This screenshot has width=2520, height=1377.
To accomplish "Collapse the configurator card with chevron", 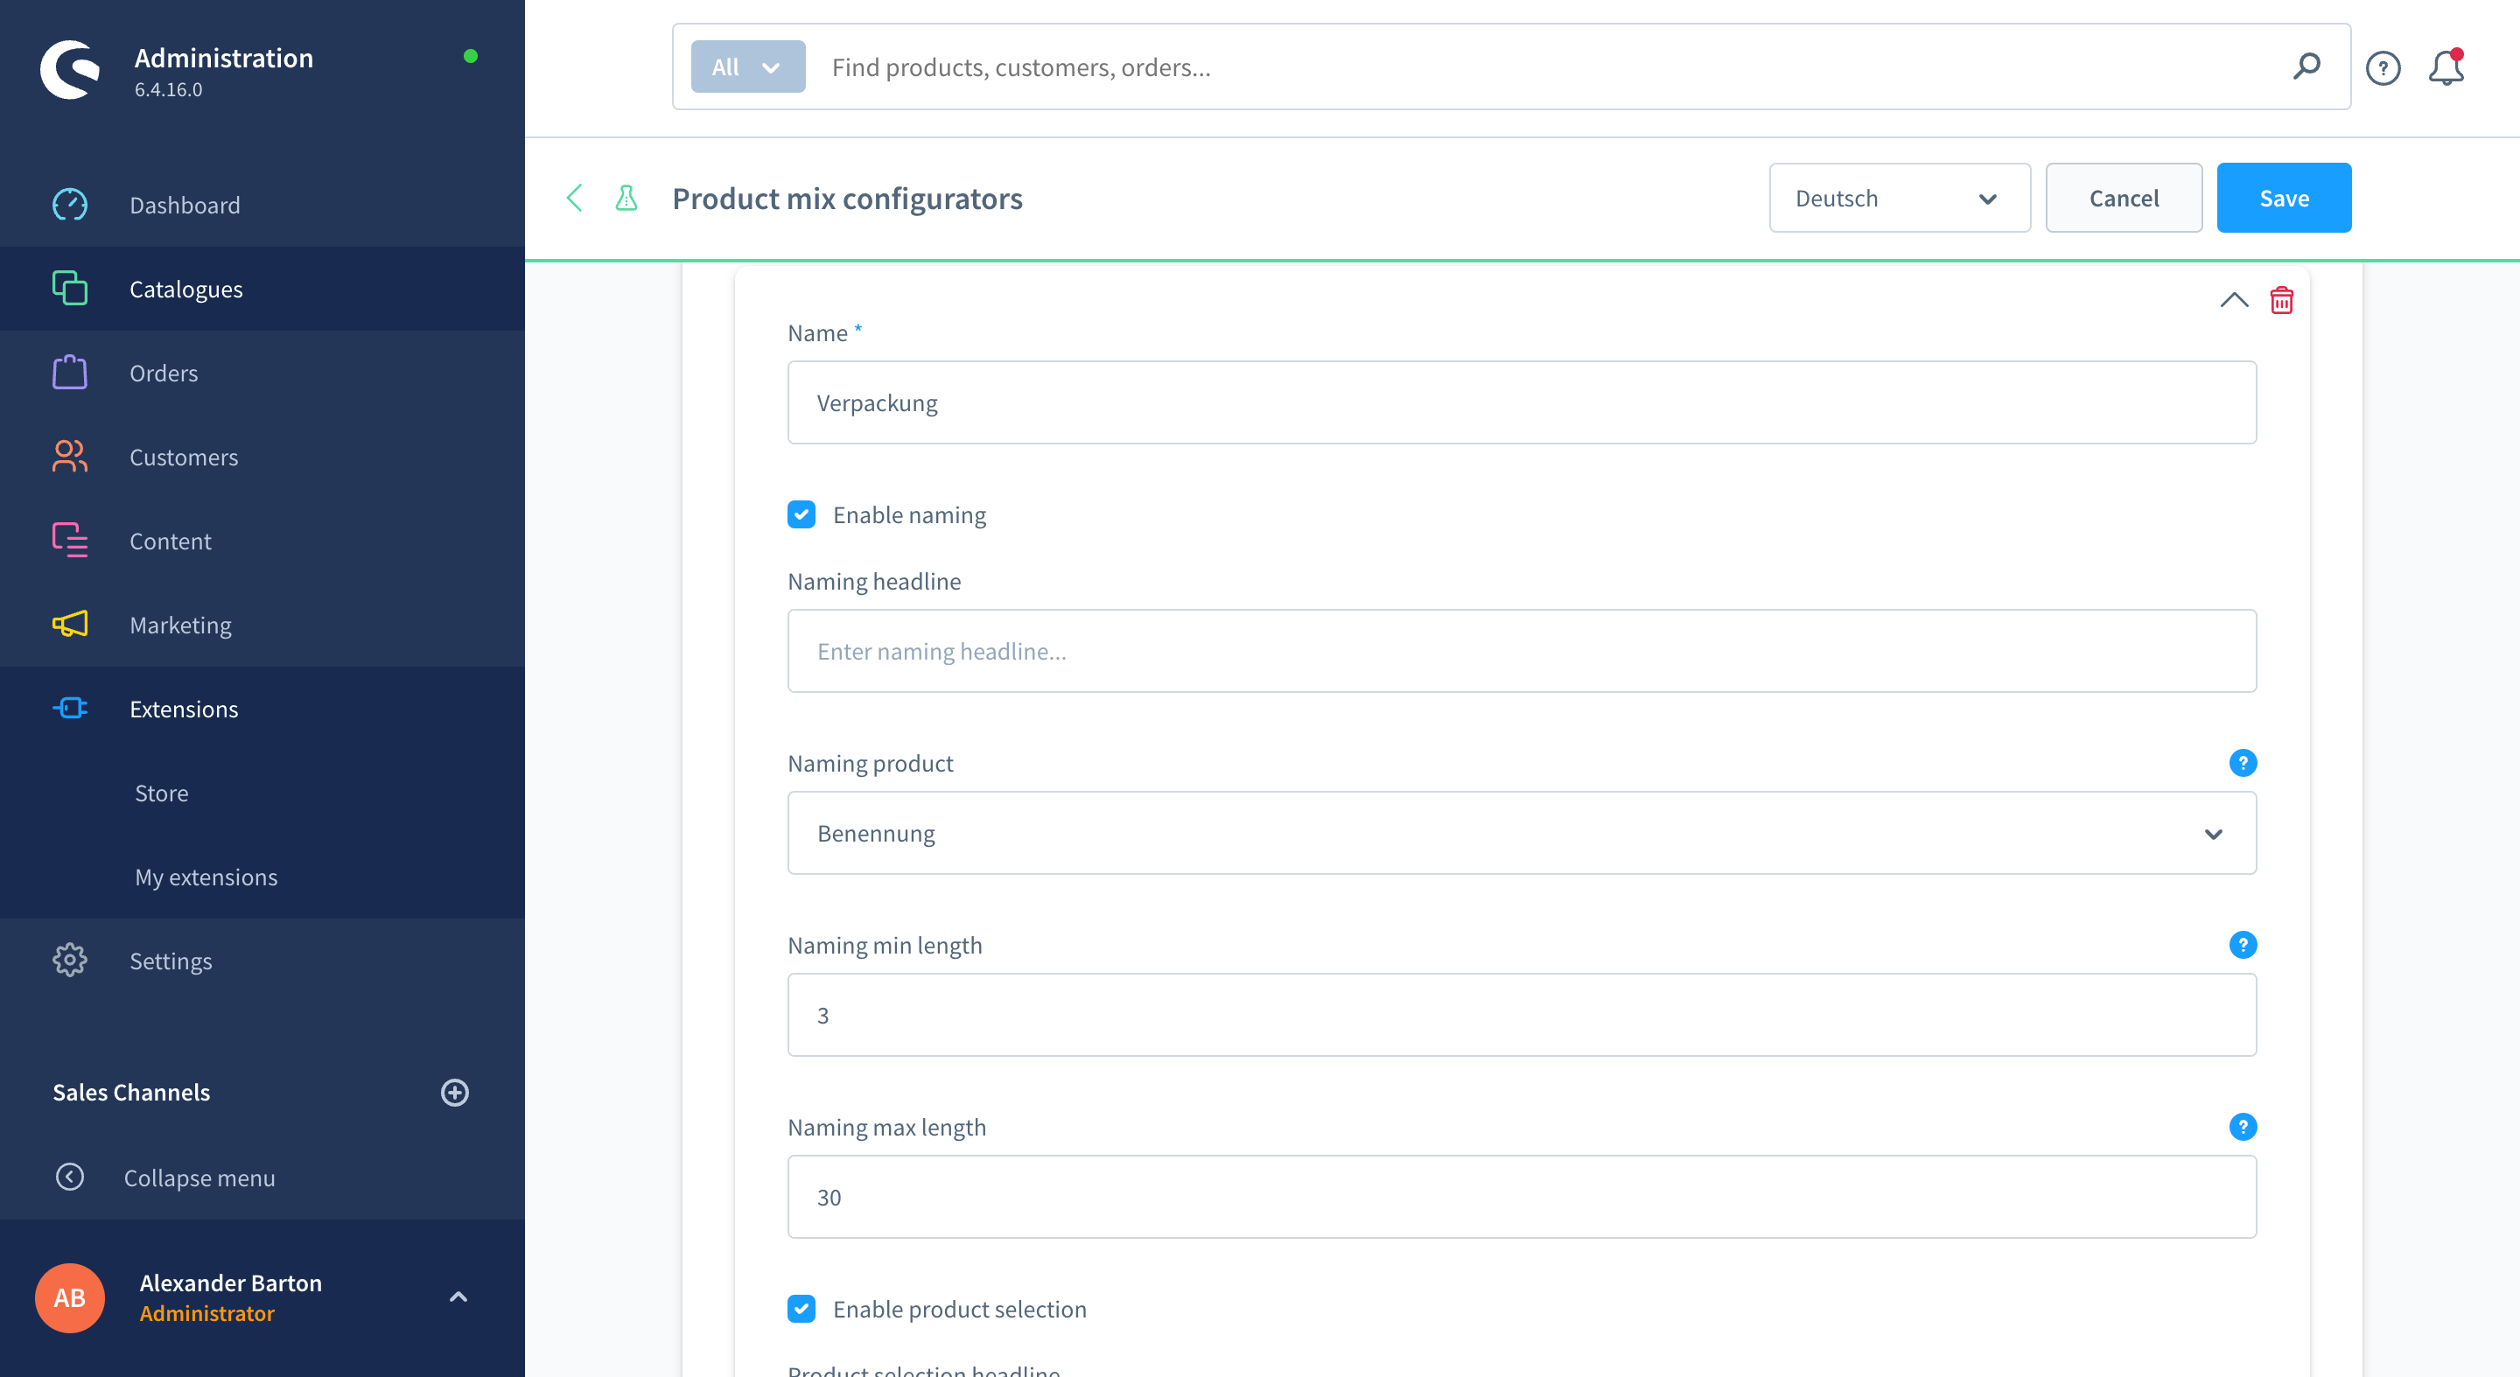I will pyautogui.click(x=2233, y=300).
